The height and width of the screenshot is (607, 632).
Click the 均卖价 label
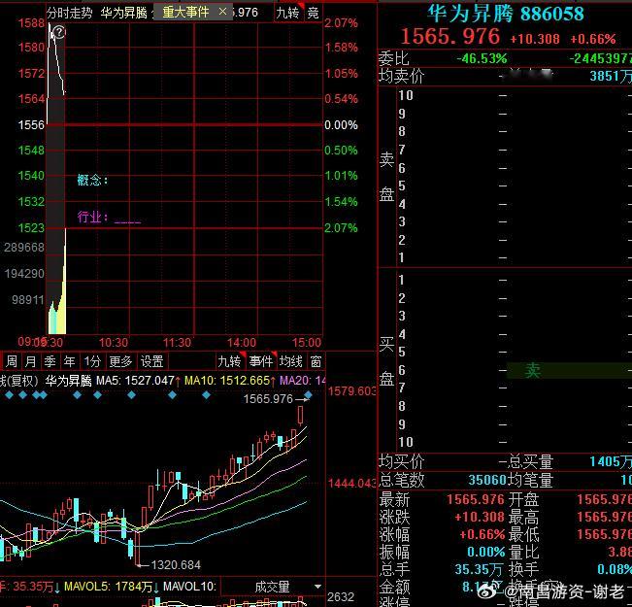(x=402, y=76)
